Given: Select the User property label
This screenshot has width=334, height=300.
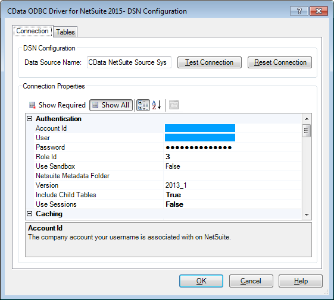Looking at the screenshot, I should coord(43,138).
